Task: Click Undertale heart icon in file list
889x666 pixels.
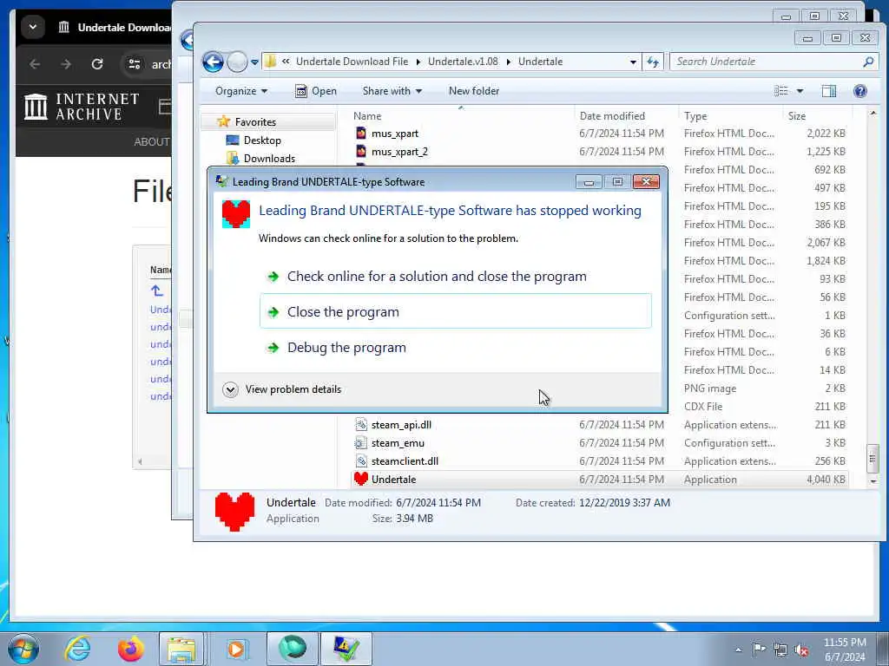Action: [x=360, y=479]
